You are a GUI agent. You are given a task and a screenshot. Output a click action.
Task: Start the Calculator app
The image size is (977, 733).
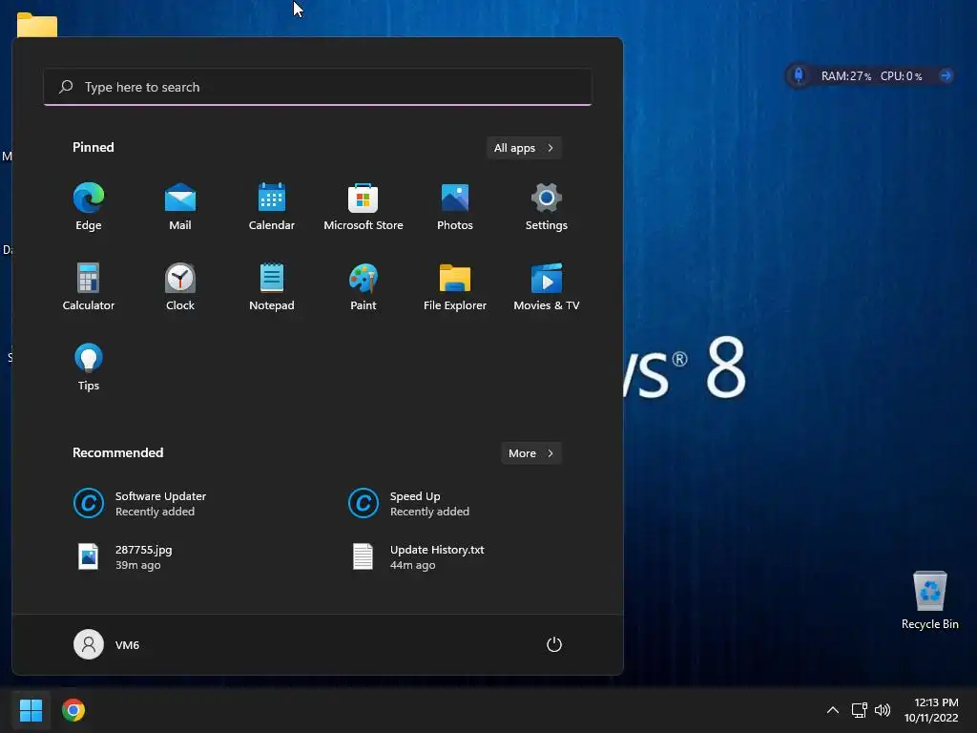[89, 286]
